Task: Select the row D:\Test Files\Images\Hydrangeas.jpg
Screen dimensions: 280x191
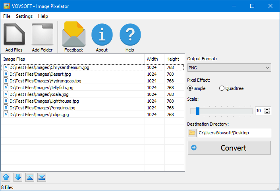Action: 93,81
